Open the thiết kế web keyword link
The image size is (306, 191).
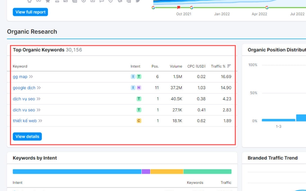tap(25, 121)
